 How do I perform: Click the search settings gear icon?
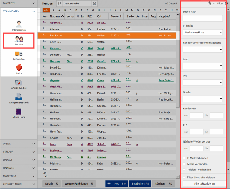pos(95,3)
